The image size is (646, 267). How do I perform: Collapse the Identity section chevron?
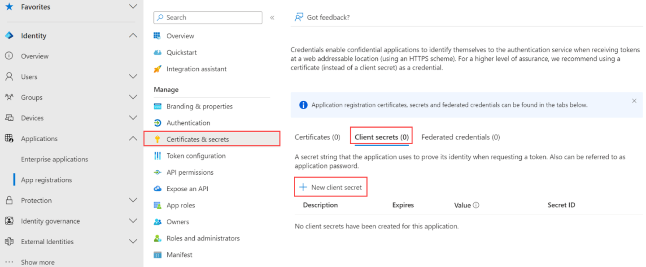pyautogui.click(x=133, y=35)
